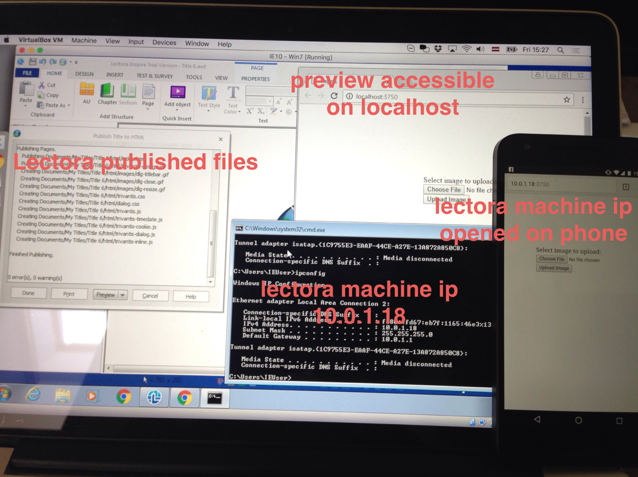Screen dimensions: 638x477
Task: Open File Explorer from Windows taskbar
Action: (x=63, y=396)
